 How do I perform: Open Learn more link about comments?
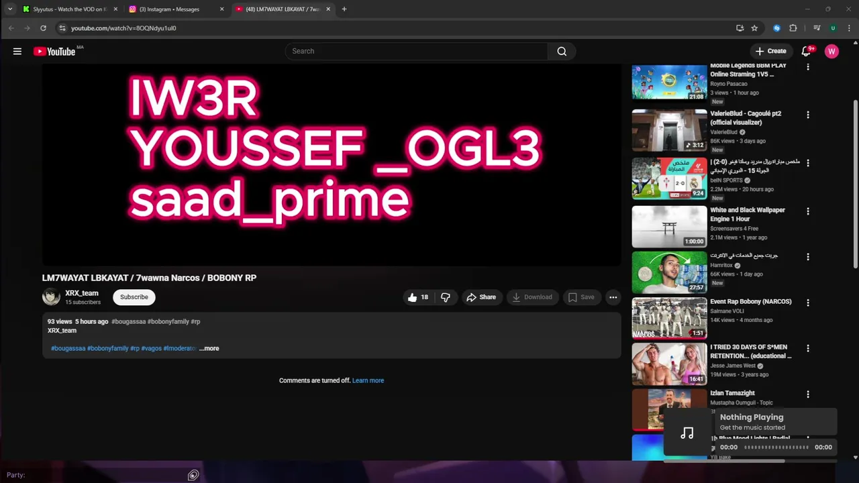coord(368,380)
